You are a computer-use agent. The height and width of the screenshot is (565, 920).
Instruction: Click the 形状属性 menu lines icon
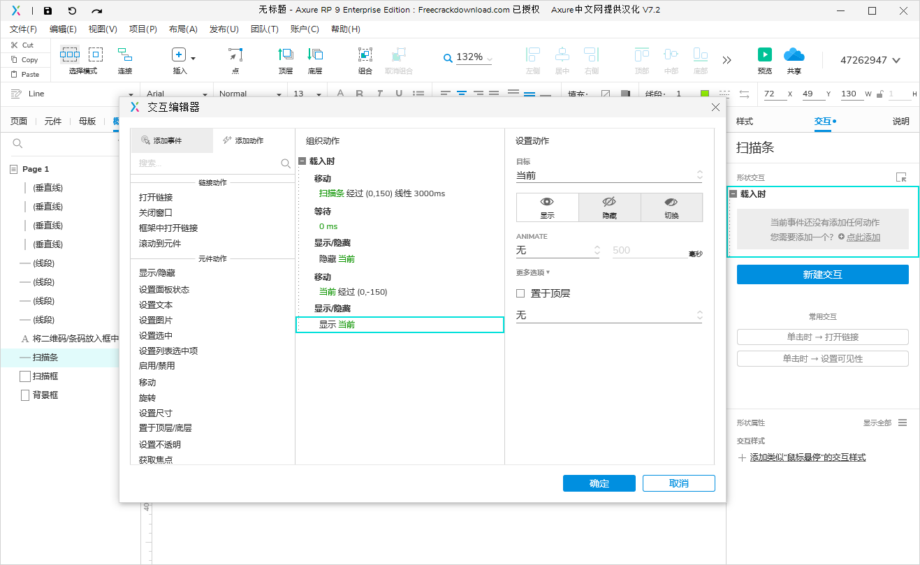tap(903, 423)
